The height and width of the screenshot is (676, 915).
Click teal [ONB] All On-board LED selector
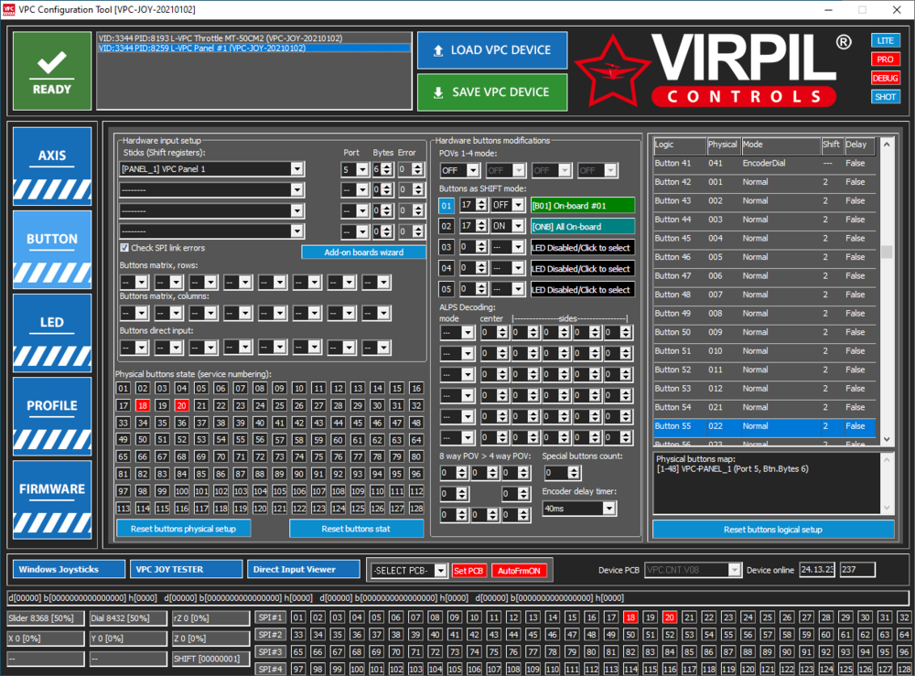[x=582, y=226]
